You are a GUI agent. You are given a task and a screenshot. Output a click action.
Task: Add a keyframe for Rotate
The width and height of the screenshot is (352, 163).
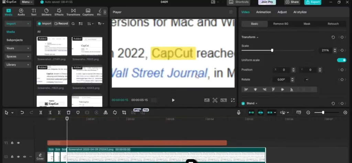pyautogui.click(x=342, y=79)
